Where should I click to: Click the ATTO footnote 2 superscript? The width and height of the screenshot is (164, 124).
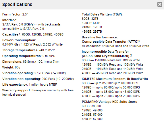coord(139,41)
